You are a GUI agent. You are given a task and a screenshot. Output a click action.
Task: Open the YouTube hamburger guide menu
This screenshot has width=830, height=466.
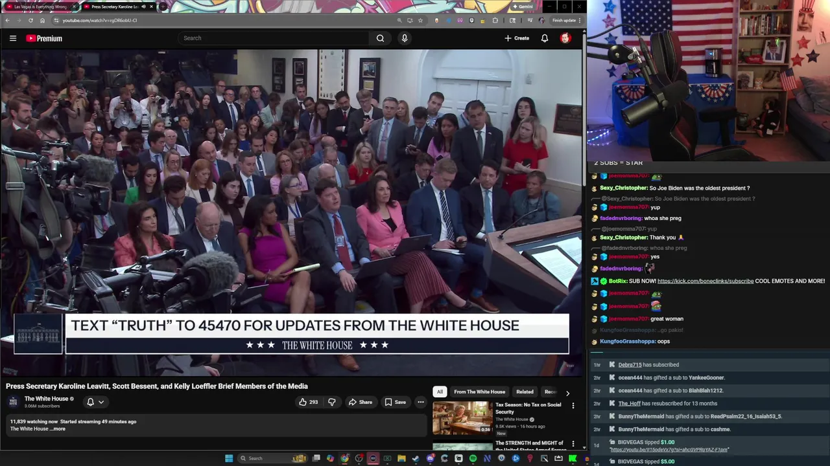point(12,38)
